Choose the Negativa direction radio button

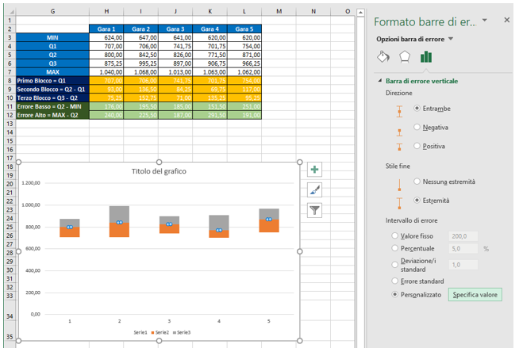(x=417, y=127)
